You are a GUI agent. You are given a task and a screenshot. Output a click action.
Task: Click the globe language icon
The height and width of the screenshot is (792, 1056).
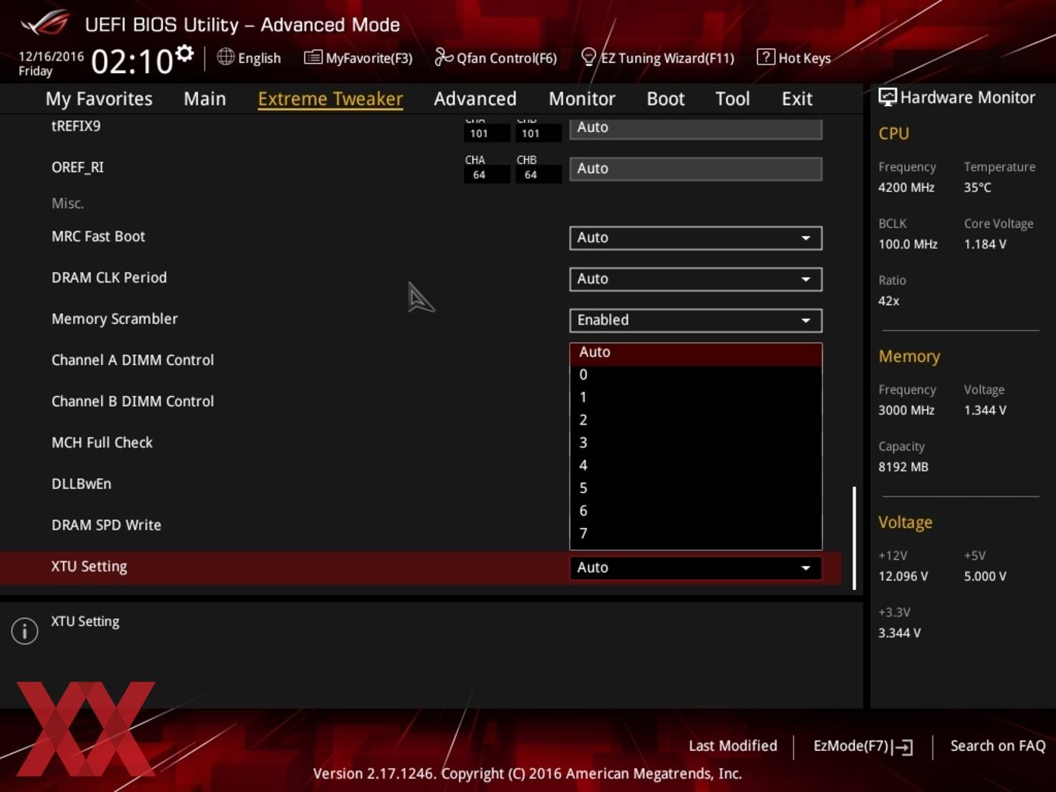(225, 57)
